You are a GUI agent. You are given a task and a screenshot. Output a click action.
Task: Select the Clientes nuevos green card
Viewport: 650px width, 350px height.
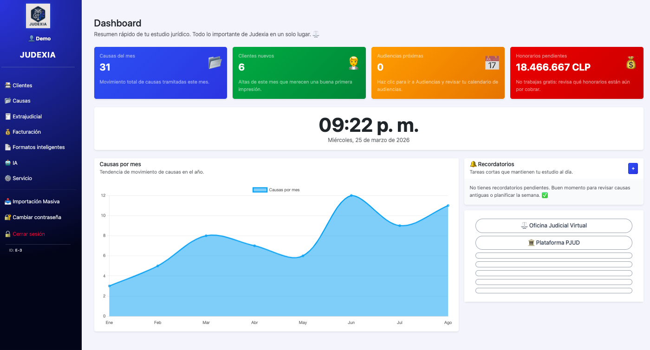tap(299, 73)
